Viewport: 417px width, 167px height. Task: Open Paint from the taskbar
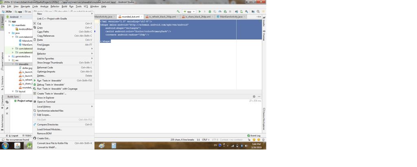click(101, 145)
